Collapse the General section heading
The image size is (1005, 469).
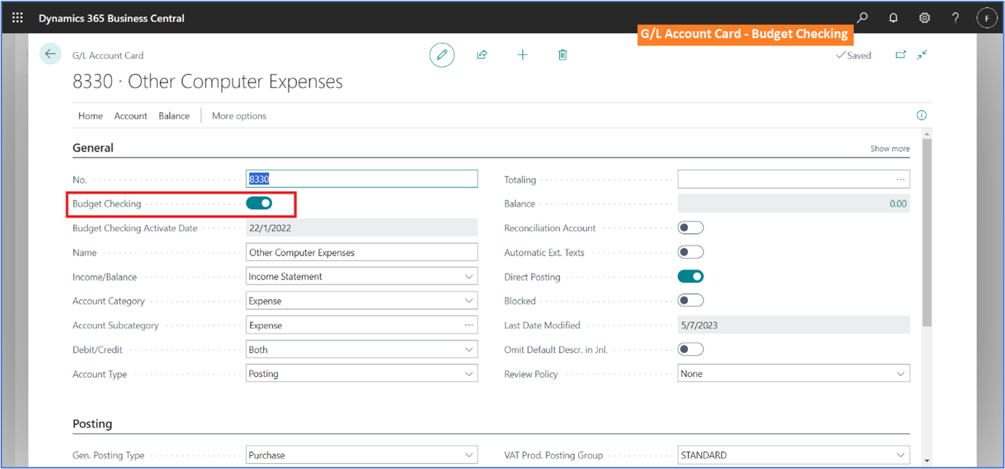(93, 147)
